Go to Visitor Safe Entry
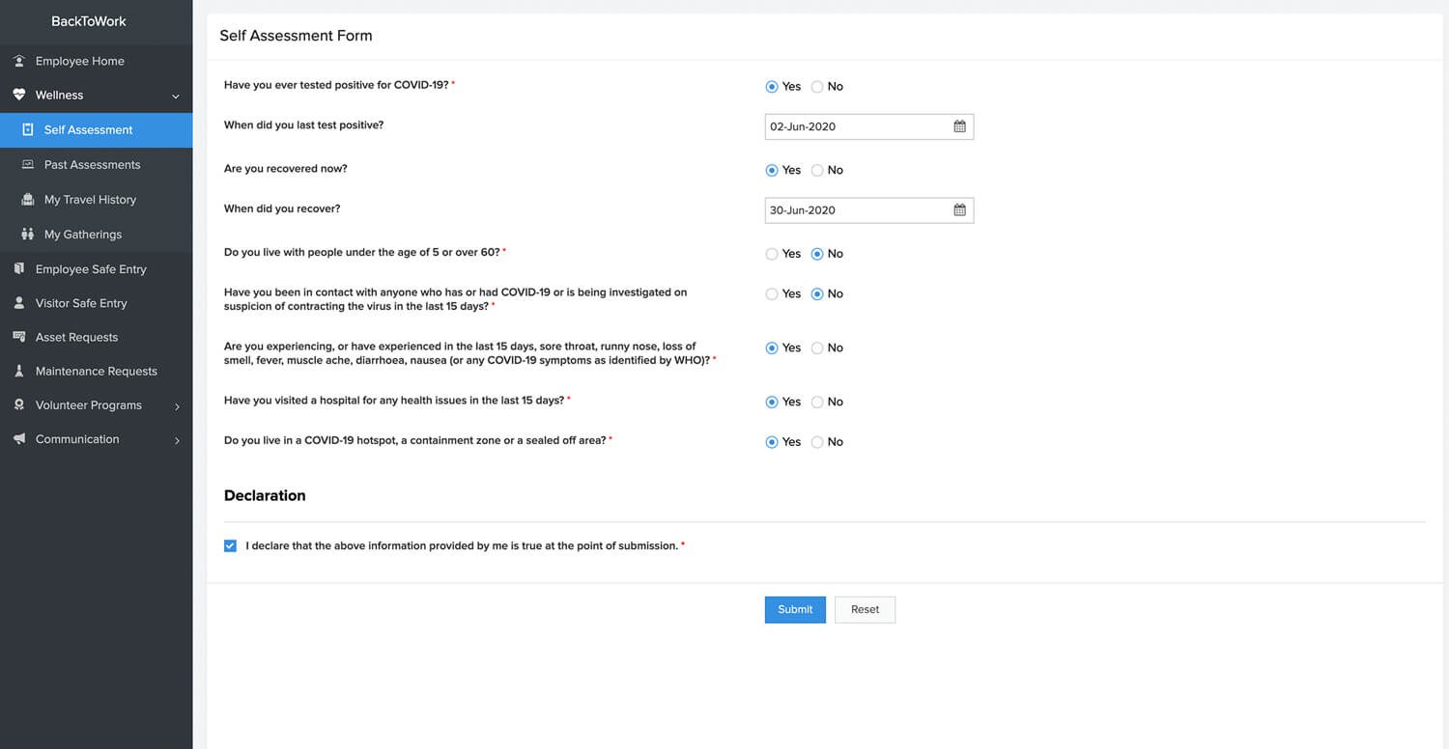 coord(81,303)
